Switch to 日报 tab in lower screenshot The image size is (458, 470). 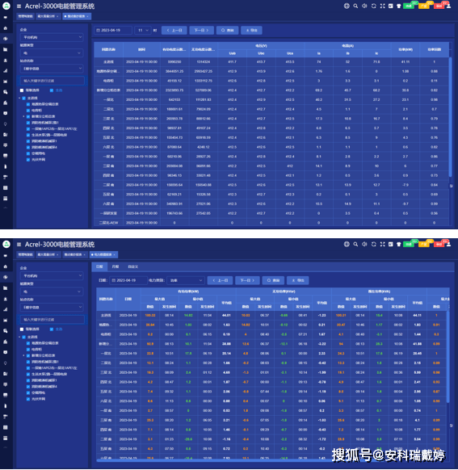tap(99, 266)
